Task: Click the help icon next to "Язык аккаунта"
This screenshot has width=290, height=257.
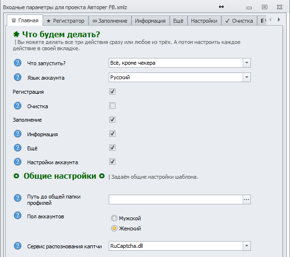Action: click(18, 77)
